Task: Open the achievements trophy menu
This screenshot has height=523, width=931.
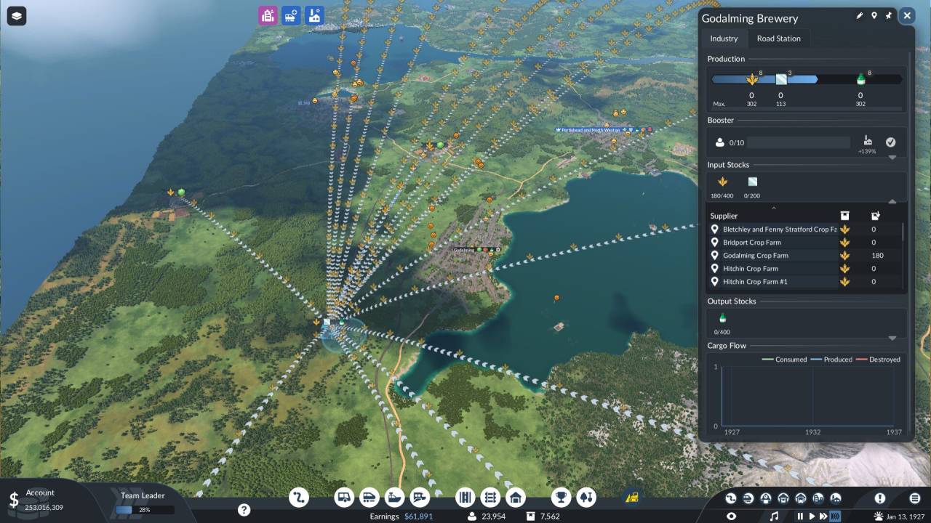Action: [561, 497]
